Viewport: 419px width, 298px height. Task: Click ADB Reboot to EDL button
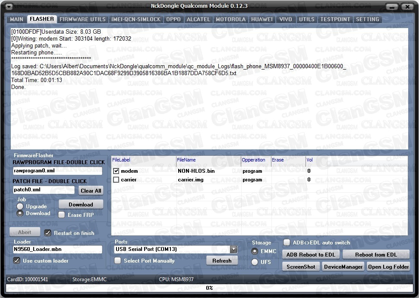(x=311, y=255)
